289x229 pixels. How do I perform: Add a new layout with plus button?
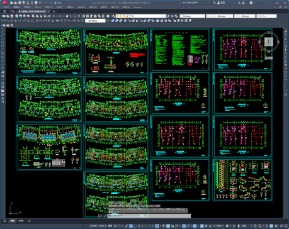(30, 221)
